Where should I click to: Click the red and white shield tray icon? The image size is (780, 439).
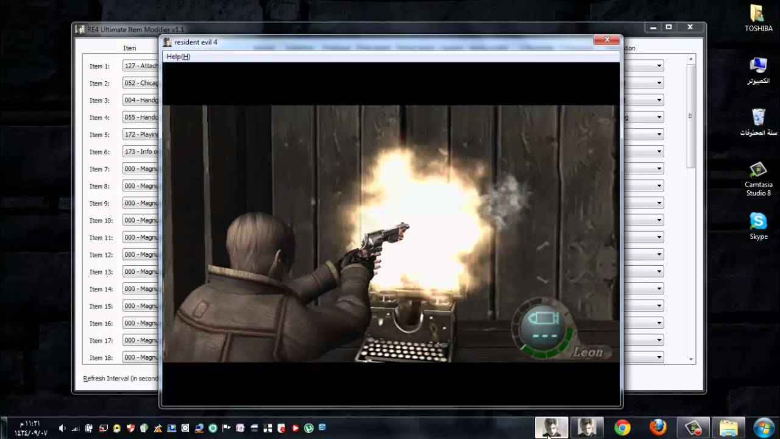[130, 428]
